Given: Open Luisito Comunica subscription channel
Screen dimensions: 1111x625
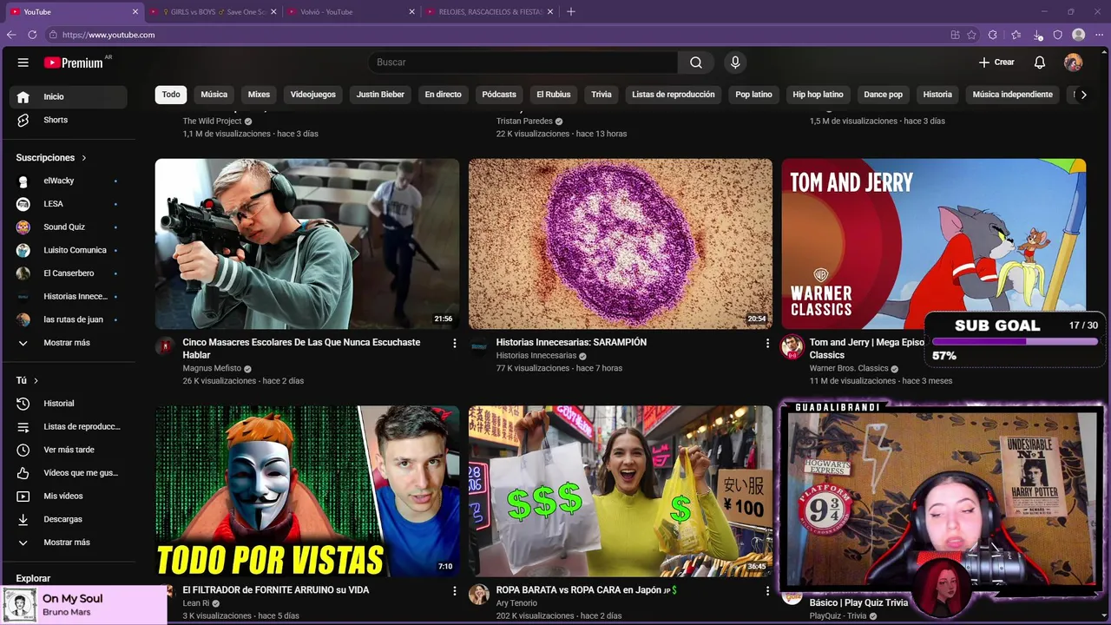Looking at the screenshot, I should (x=68, y=250).
